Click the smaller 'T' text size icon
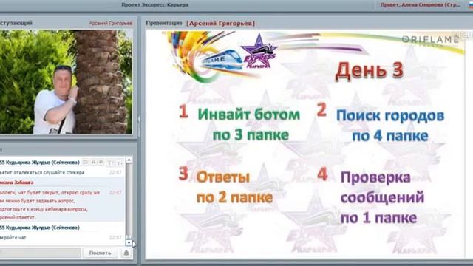 (120, 163)
